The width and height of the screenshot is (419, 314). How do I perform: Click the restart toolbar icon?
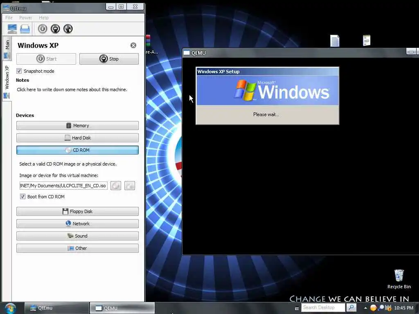pos(68,29)
